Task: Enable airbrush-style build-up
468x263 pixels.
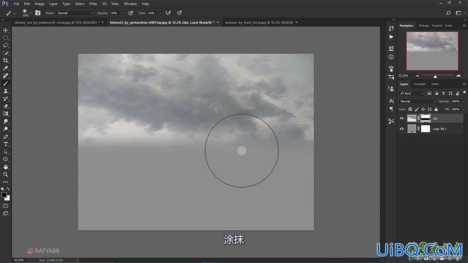Action: (x=168, y=13)
